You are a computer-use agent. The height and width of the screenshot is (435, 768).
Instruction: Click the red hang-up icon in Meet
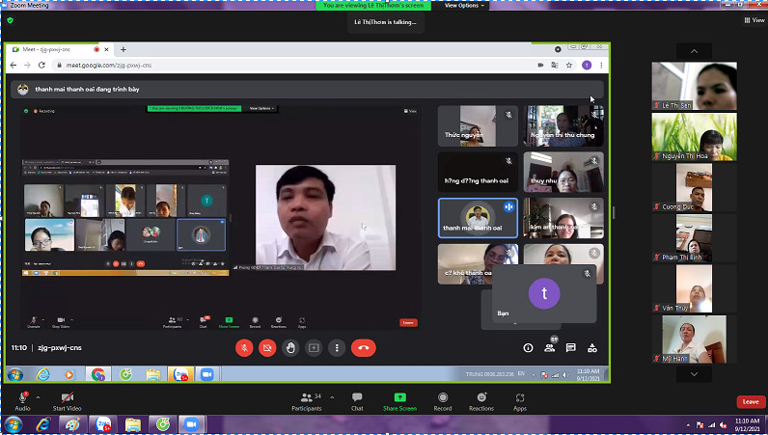363,347
